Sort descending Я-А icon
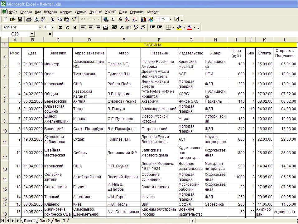The width and height of the screenshot is (298, 224). (135, 19)
